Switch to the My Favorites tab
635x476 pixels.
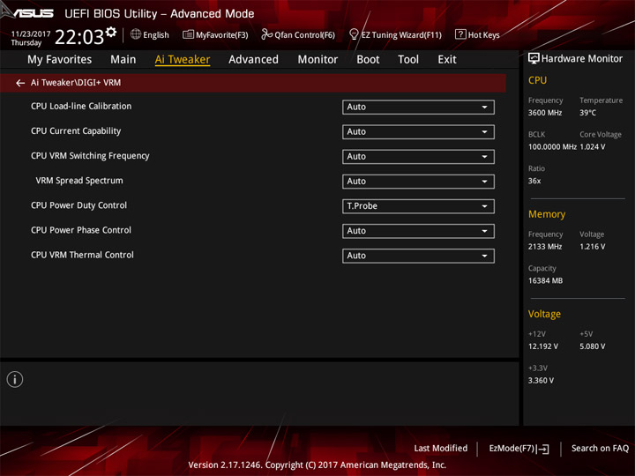pyautogui.click(x=60, y=60)
